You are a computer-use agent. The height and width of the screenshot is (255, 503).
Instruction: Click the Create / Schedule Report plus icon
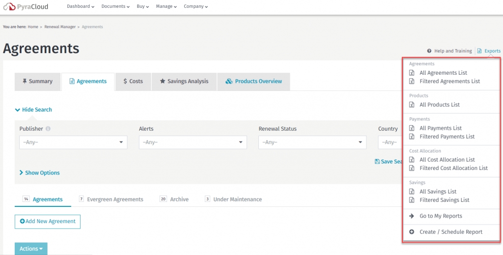[412, 232]
